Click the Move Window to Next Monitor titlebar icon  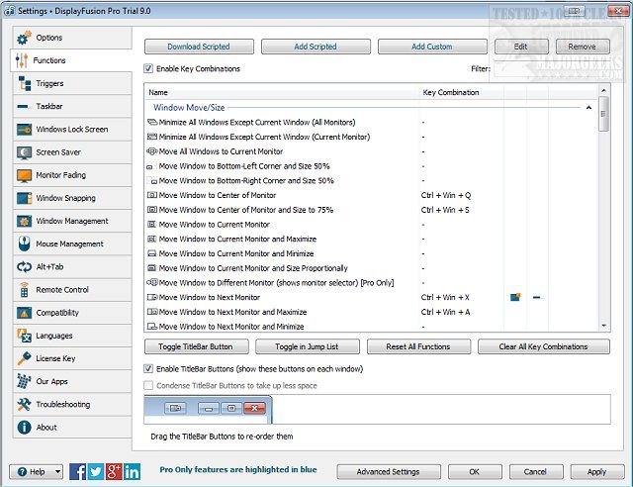(515, 298)
